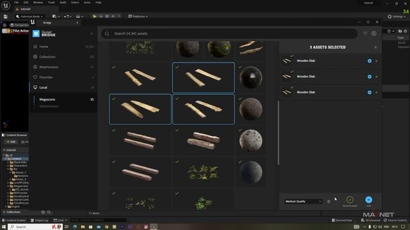Open the Build menu

coord(63,3)
